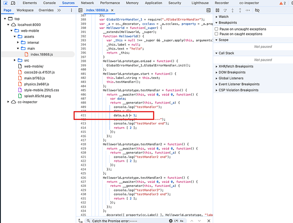
Task: Expand the internal folder
Action: (18, 42)
